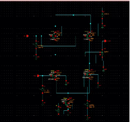This screenshot has height=122, width=130.
Task: Select the tail current NMOS transistor
Action: pos(67,103)
